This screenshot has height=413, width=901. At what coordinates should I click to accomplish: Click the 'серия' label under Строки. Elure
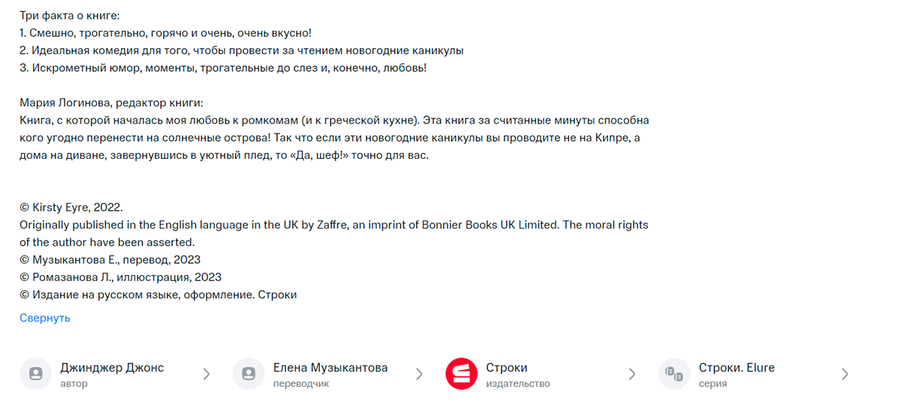(713, 384)
